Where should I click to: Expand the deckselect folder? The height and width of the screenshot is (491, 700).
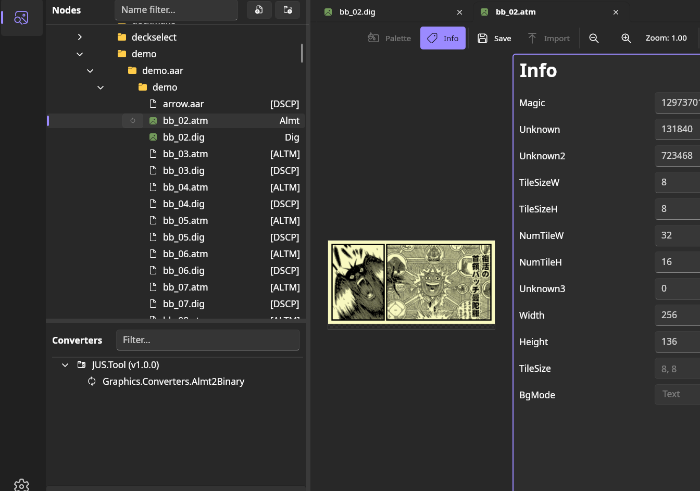pyautogui.click(x=80, y=37)
